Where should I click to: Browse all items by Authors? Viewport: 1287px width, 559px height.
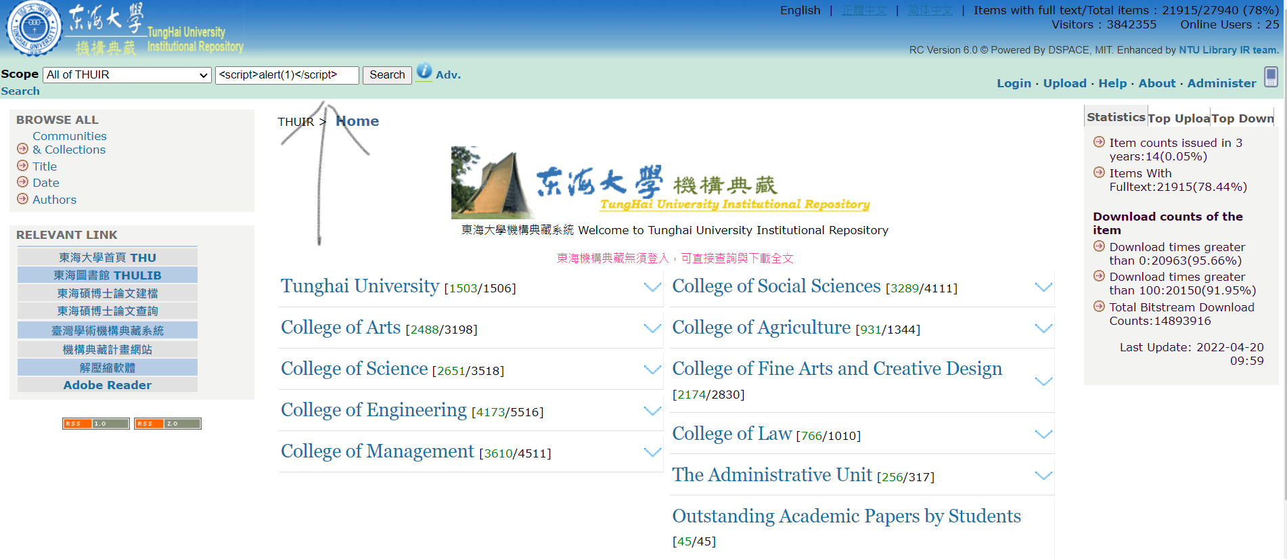pos(54,200)
